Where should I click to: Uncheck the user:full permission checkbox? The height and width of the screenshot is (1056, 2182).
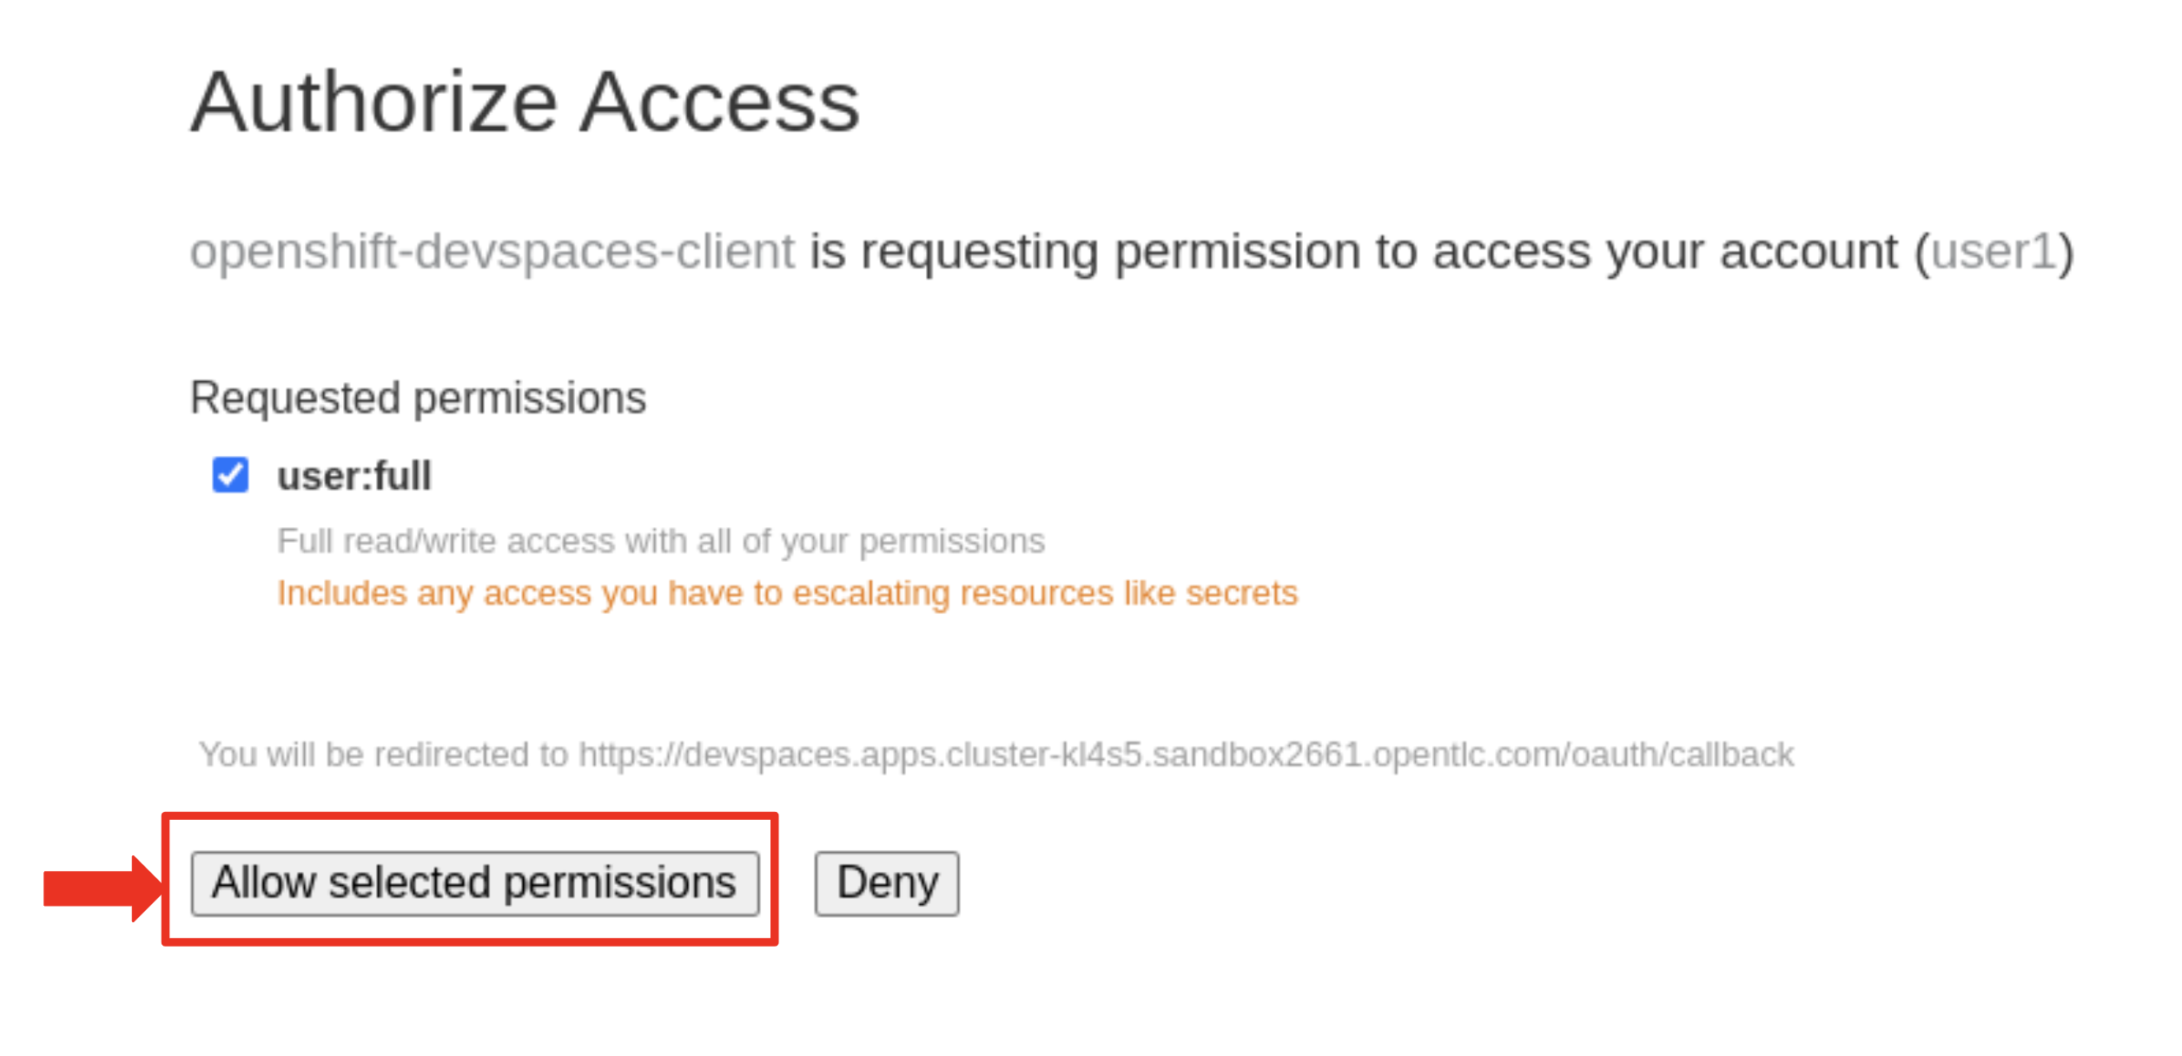(x=230, y=475)
